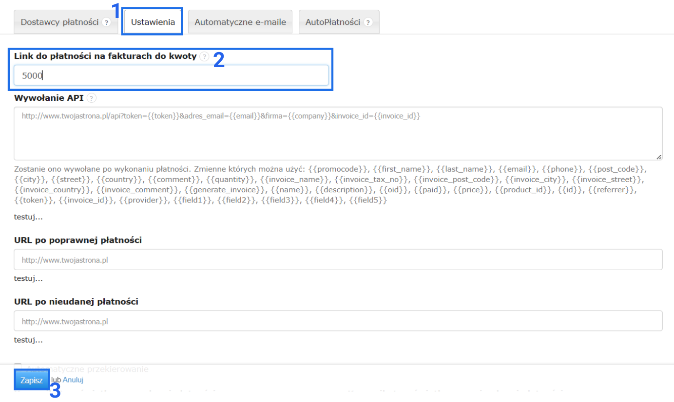Open the Automatyczne e-maile tab
This screenshot has height=402, width=674.
[x=240, y=22]
